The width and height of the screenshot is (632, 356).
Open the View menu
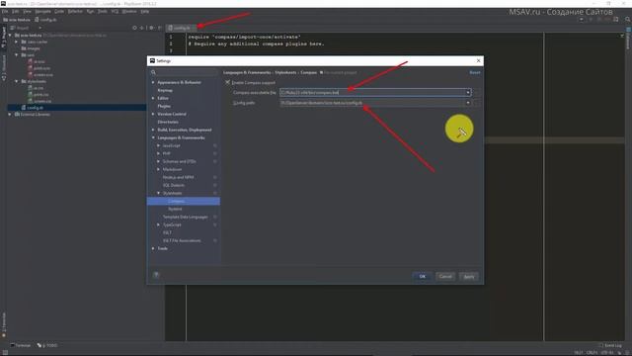(x=27, y=11)
